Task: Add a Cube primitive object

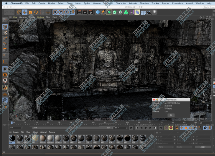Action: 98,12
